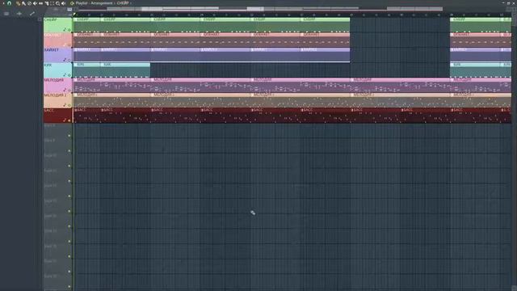Click the middle icon in picker header

tap(19, 14)
